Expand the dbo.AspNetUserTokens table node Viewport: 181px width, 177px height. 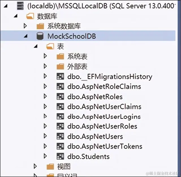pyautogui.click(x=45, y=146)
